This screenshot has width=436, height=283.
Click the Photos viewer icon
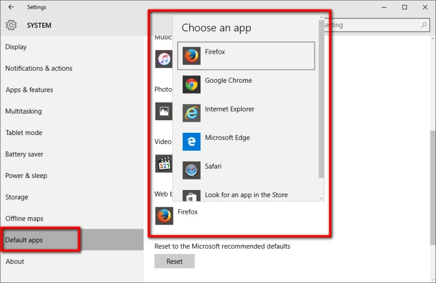[x=164, y=112]
